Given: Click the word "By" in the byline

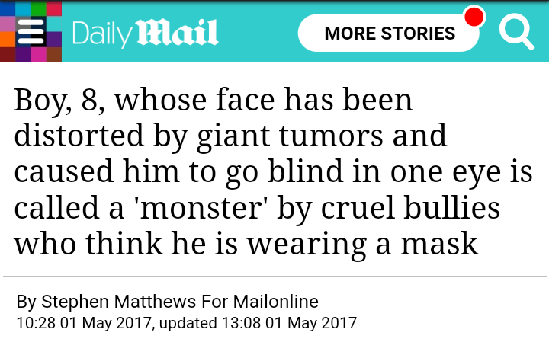Looking at the screenshot, I should click(x=26, y=301).
